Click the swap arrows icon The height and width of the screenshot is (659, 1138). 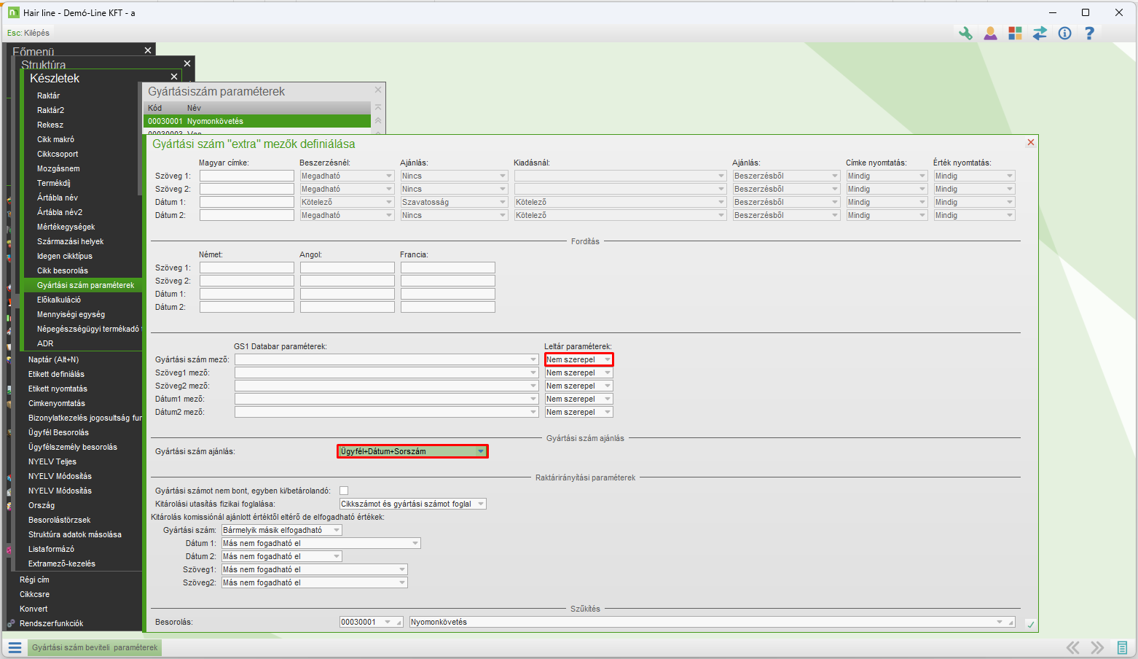pos(1040,34)
